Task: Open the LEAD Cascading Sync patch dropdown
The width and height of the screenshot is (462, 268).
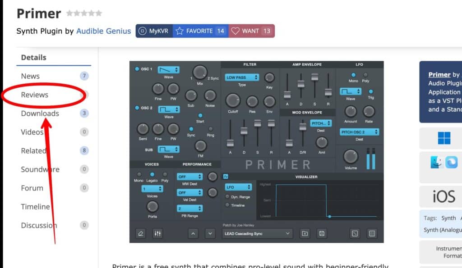Action: [257, 234]
